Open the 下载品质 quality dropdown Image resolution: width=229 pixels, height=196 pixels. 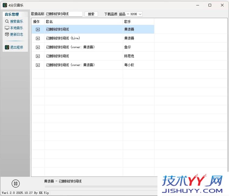(130, 14)
